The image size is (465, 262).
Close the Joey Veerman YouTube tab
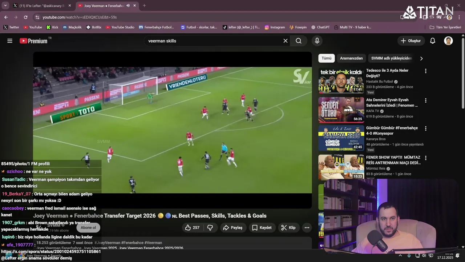(135, 5)
